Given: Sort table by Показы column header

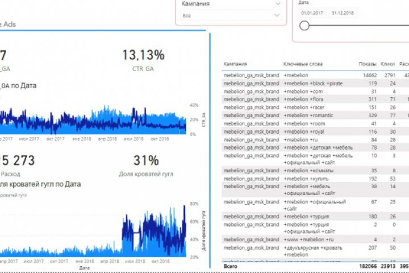Looking at the screenshot, I should 368,64.
